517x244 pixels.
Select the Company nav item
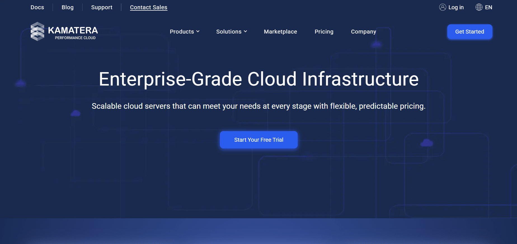click(x=363, y=32)
